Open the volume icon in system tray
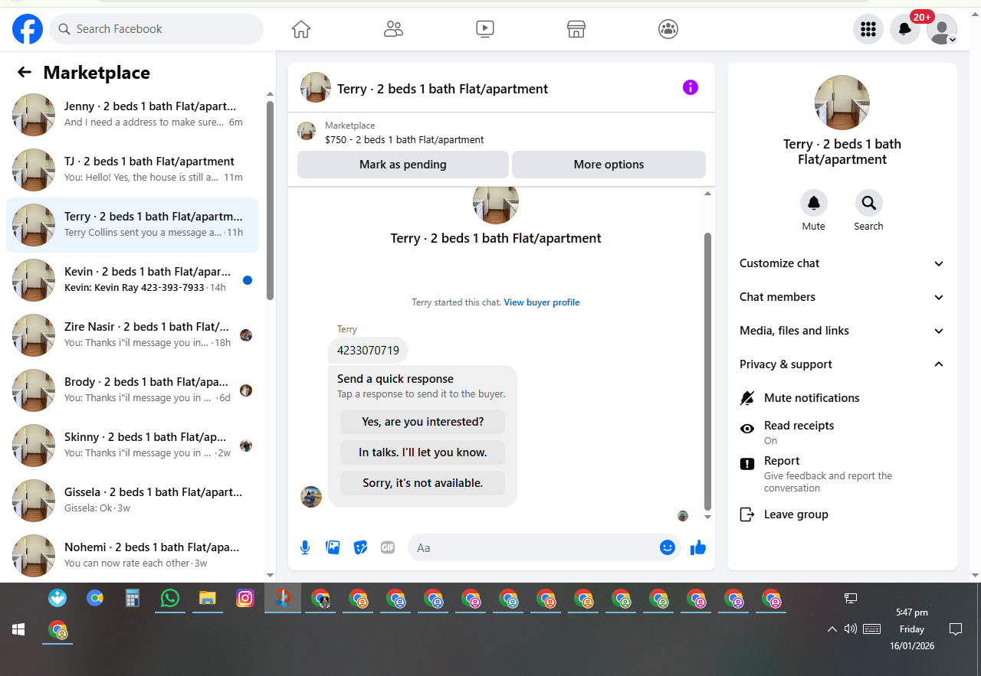The image size is (981, 676). pyautogui.click(x=850, y=629)
